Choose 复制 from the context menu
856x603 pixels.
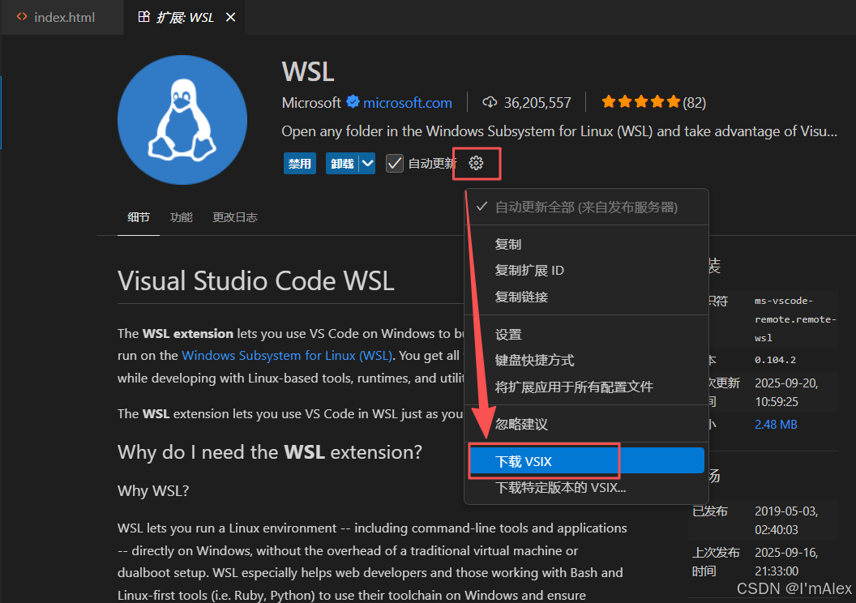[586, 244]
